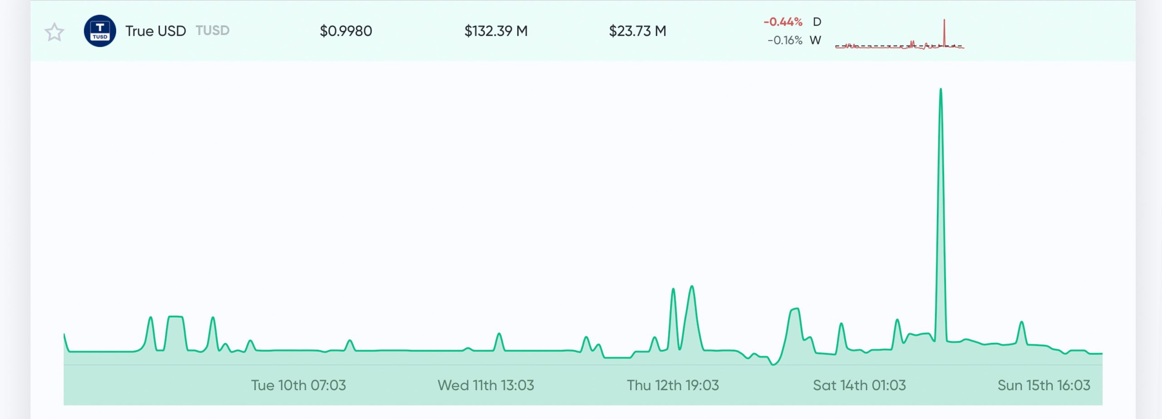Favorite True USD by clicking the star icon

[54, 31]
